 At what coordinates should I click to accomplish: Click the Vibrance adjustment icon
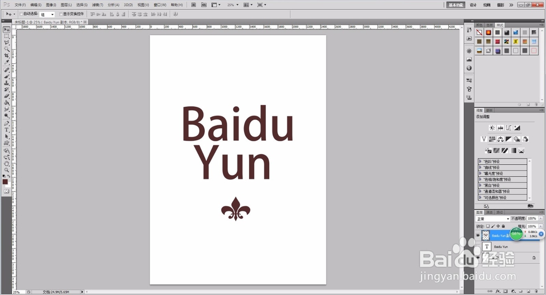pos(484,139)
